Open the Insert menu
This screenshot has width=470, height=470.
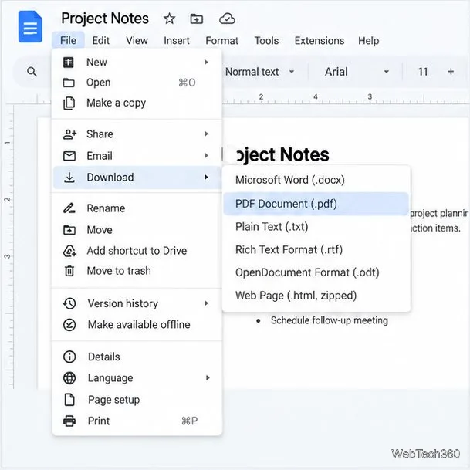[177, 40]
